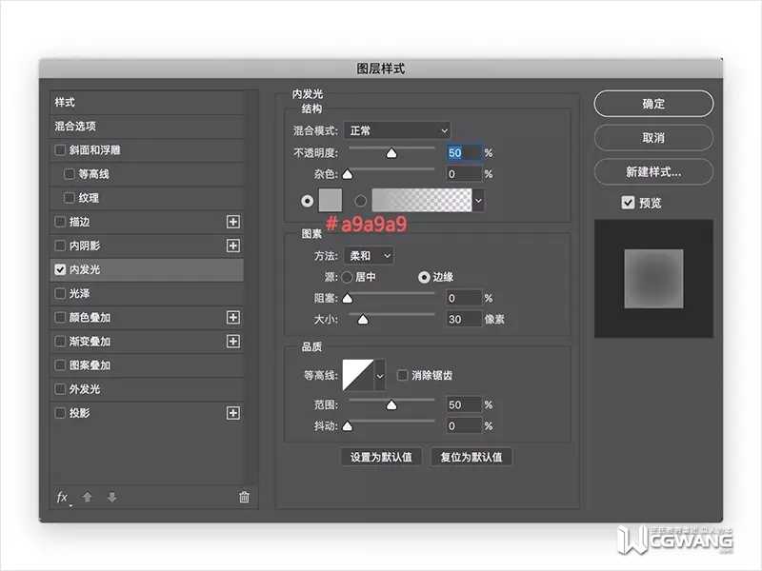The height and width of the screenshot is (571, 762).
Task: Choose 居中 as glow source
Action: coord(347,277)
